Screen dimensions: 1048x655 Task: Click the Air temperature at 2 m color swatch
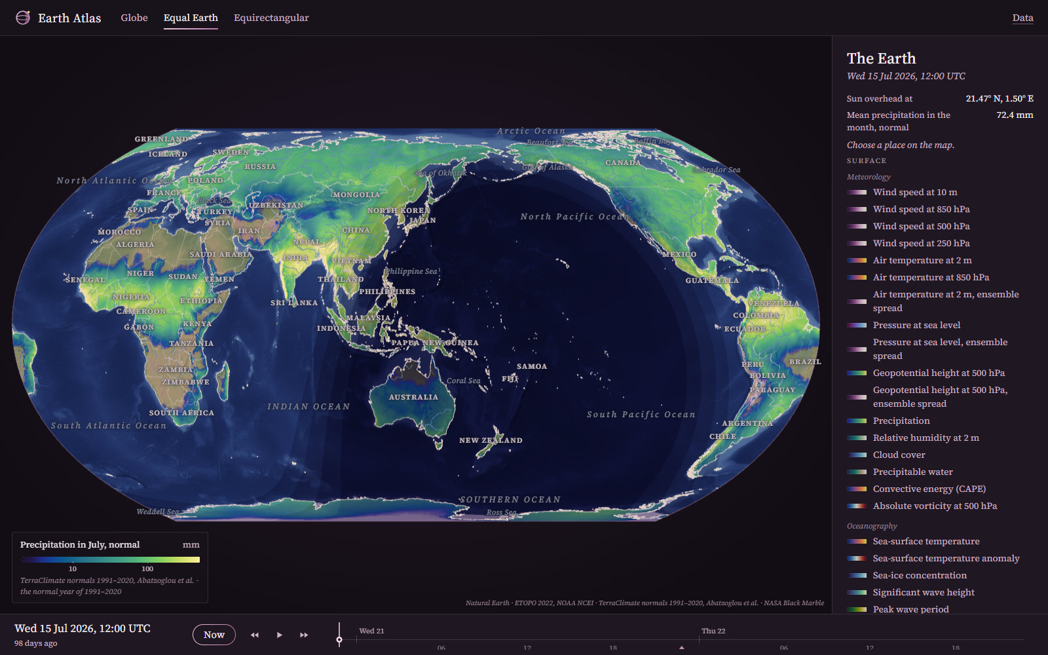[x=857, y=260]
